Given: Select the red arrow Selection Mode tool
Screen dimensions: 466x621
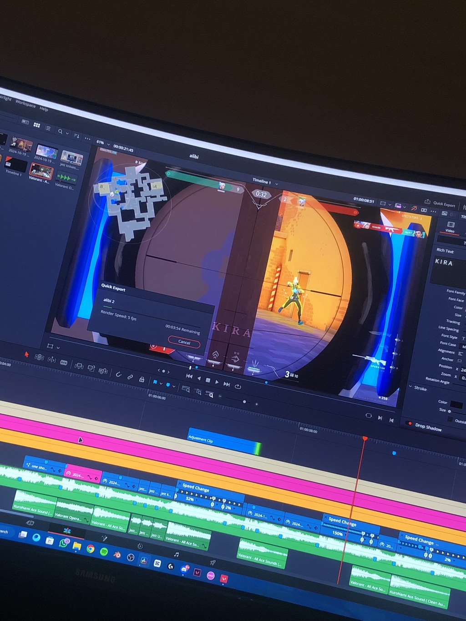Looking at the screenshot, I should (x=26, y=354).
